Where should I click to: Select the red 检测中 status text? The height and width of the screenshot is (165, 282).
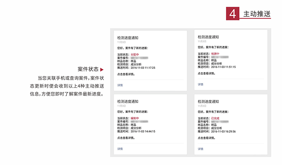(215, 54)
